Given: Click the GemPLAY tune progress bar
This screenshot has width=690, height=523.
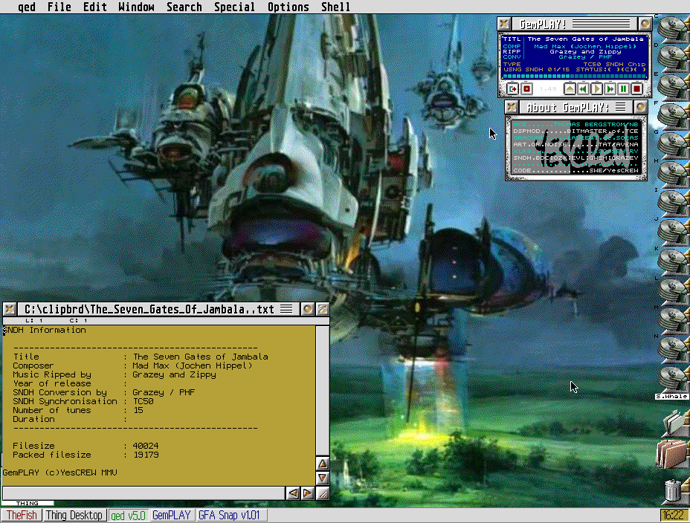Looking at the screenshot, I should (x=574, y=77).
